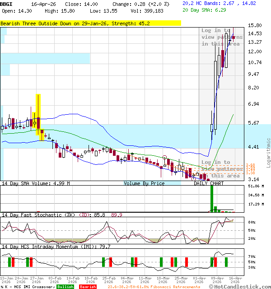
Task: Click the lower 'Log in to view patterns' overlay
Action: (x=221, y=169)
